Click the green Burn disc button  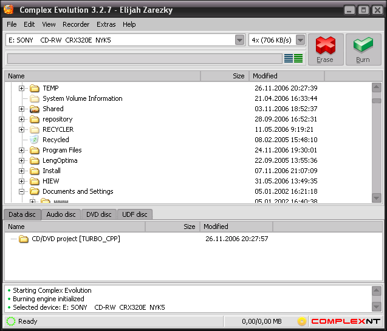(x=363, y=49)
